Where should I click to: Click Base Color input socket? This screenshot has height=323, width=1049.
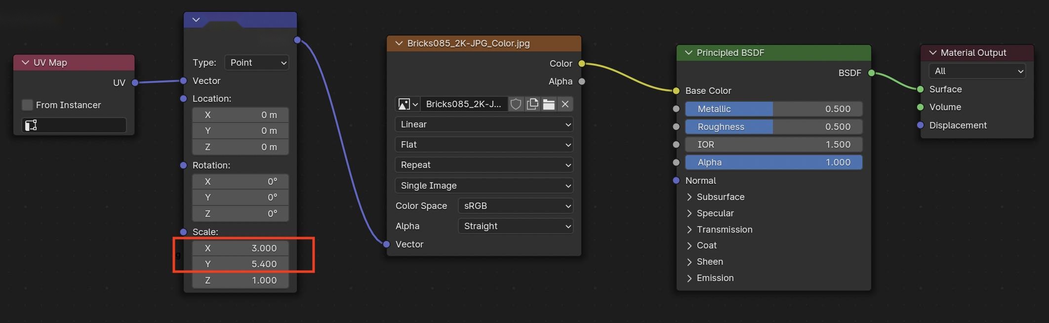[676, 90]
